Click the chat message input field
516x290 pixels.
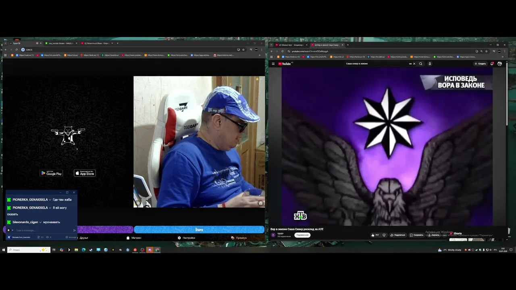pos(44,230)
